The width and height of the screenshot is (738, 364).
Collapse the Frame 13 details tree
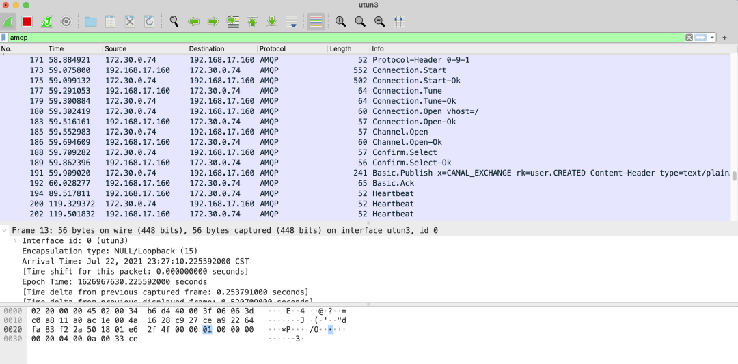(x=5, y=231)
